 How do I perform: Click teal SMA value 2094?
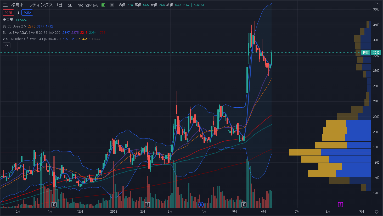click(93, 32)
